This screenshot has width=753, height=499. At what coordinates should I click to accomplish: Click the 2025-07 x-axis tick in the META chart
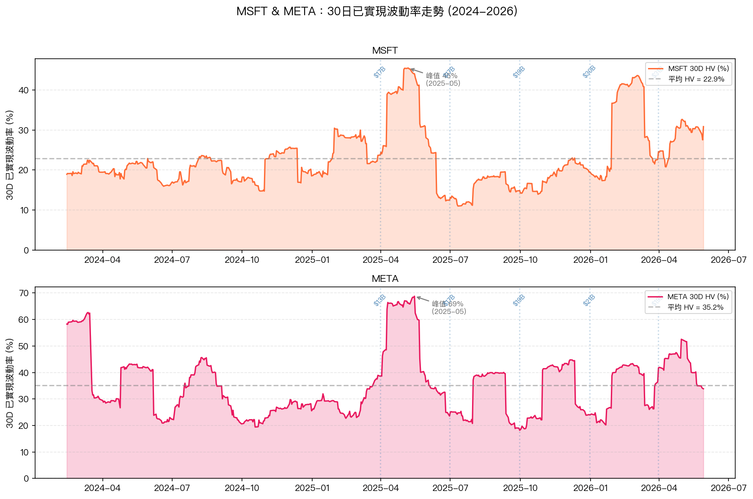[x=450, y=488]
